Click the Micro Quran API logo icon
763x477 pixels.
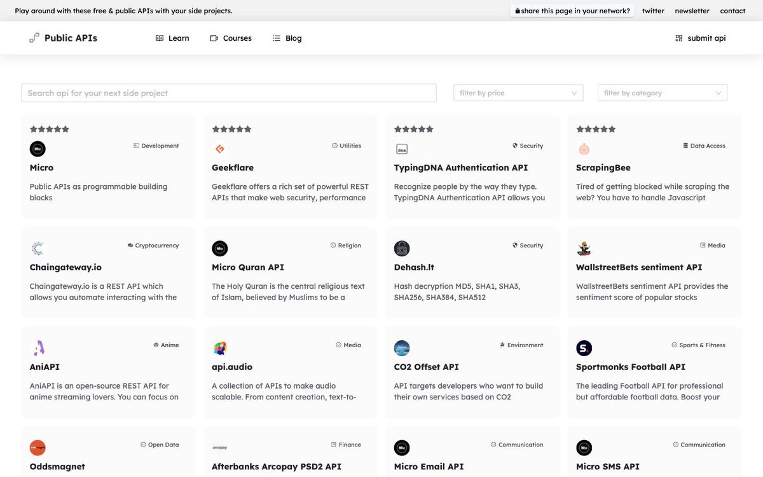pos(219,249)
